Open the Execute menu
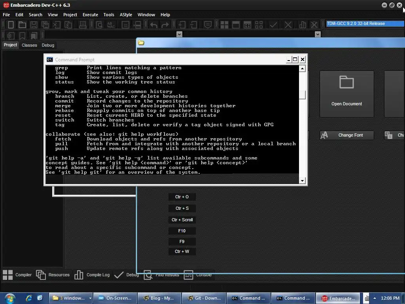405x304 pixels. tap(90, 15)
